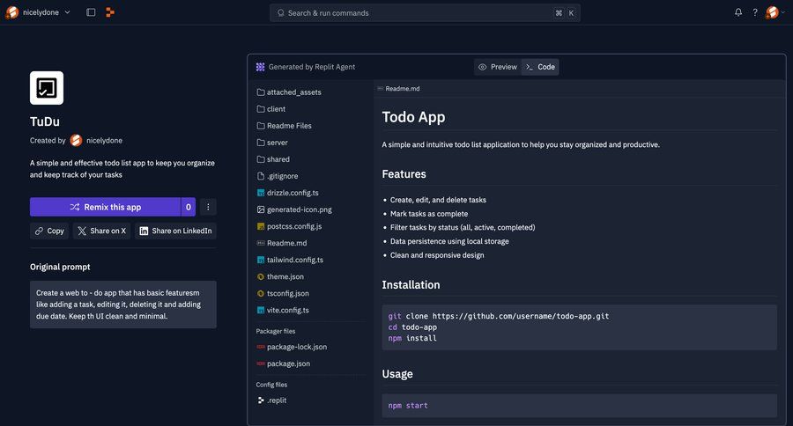The image size is (793, 426).
Task: Click the Original prompt text box
Action: (122, 305)
